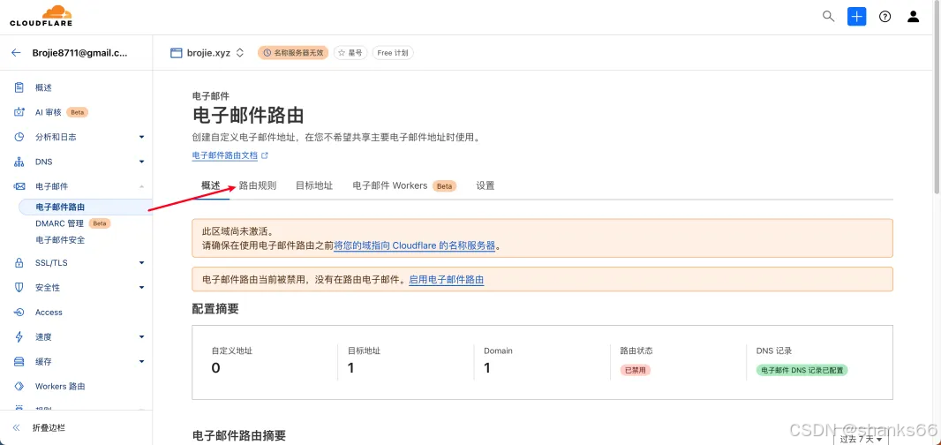Image resolution: width=941 pixels, height=445 pixels.
Task: Open 电子邮件安全 in the sidebar
Action: tap(60, 240)
